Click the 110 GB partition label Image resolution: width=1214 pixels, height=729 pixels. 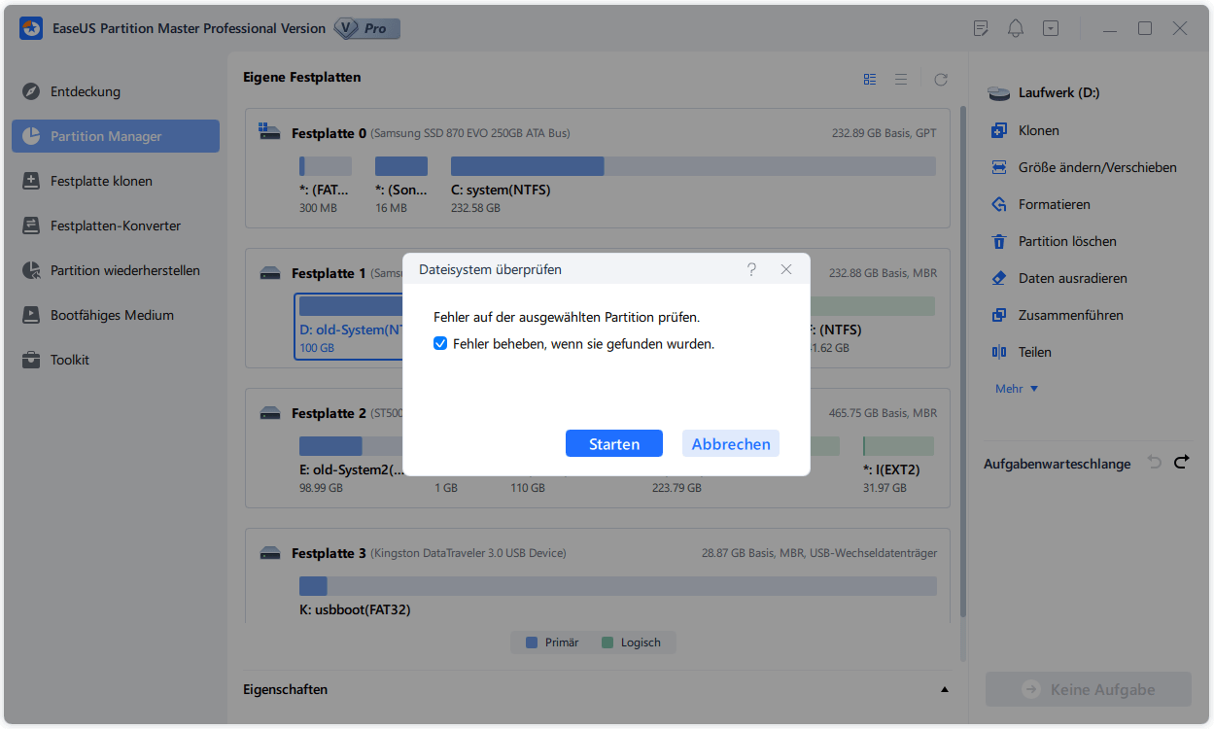tap(528, 488)
